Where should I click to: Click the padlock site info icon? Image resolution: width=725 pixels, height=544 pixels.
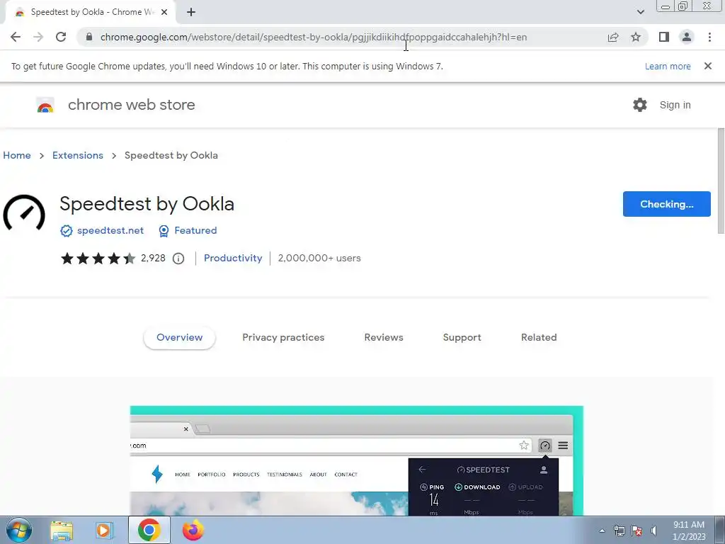89,37
